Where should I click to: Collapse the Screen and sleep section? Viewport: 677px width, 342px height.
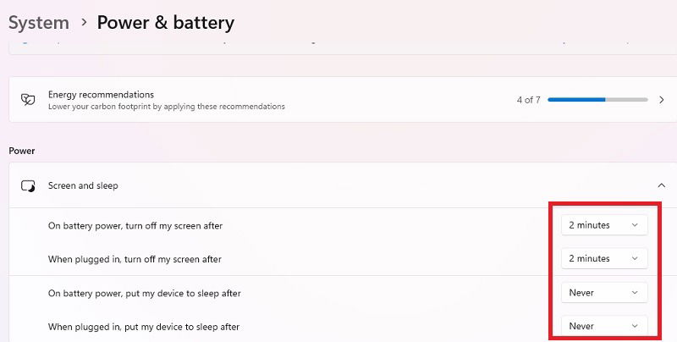click(x=662, y=185)
